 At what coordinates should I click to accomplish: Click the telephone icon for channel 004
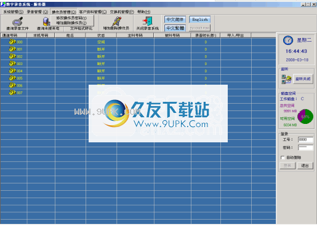(x=12, y=71)
